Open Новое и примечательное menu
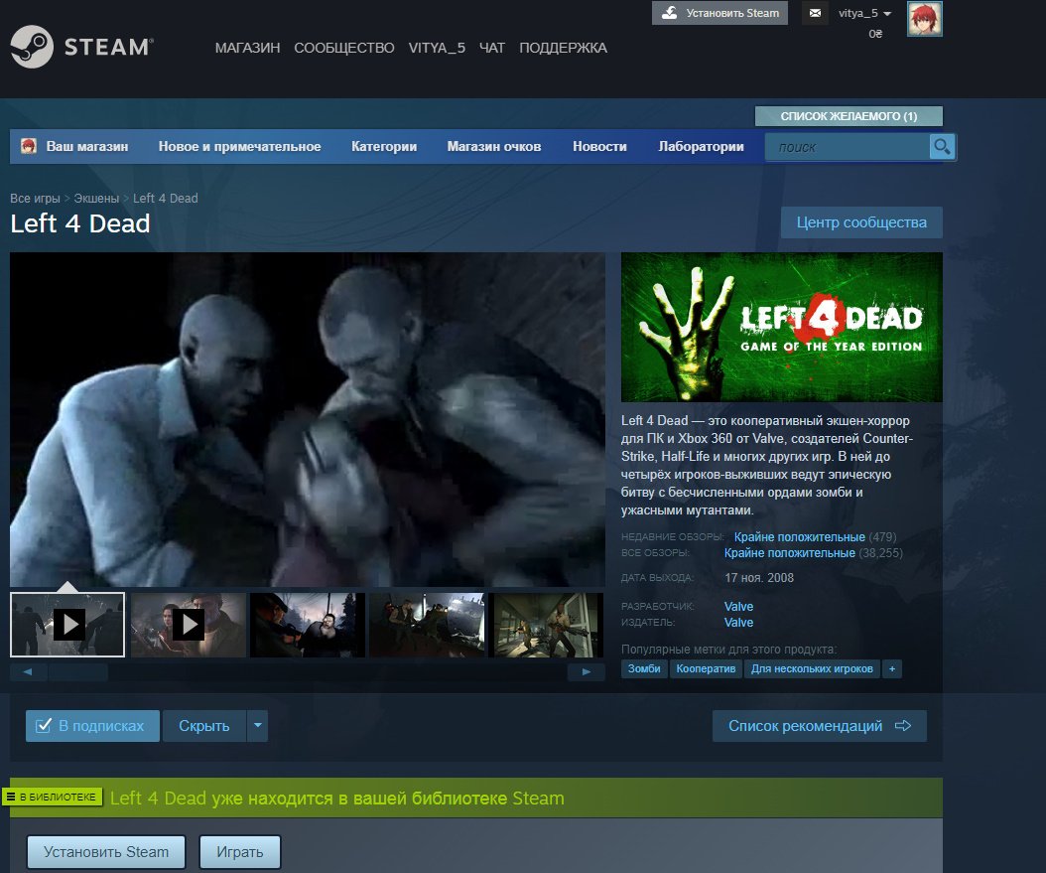Viewport: 1046px width, 873px height. point(239,146)
